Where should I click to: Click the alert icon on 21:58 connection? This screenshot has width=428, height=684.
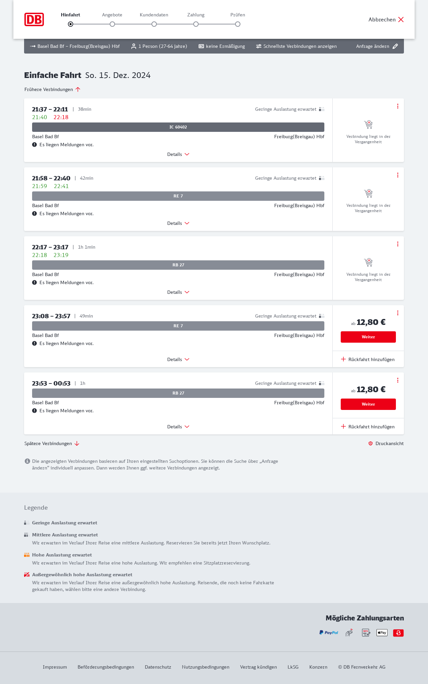[34, 213]
